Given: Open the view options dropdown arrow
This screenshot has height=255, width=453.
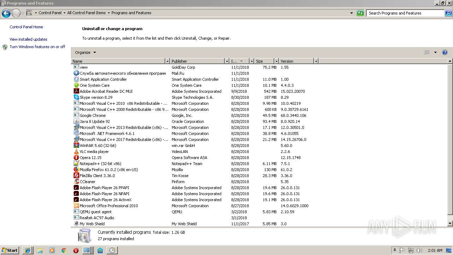Looking at the screenshot, I should coord(435,52).
